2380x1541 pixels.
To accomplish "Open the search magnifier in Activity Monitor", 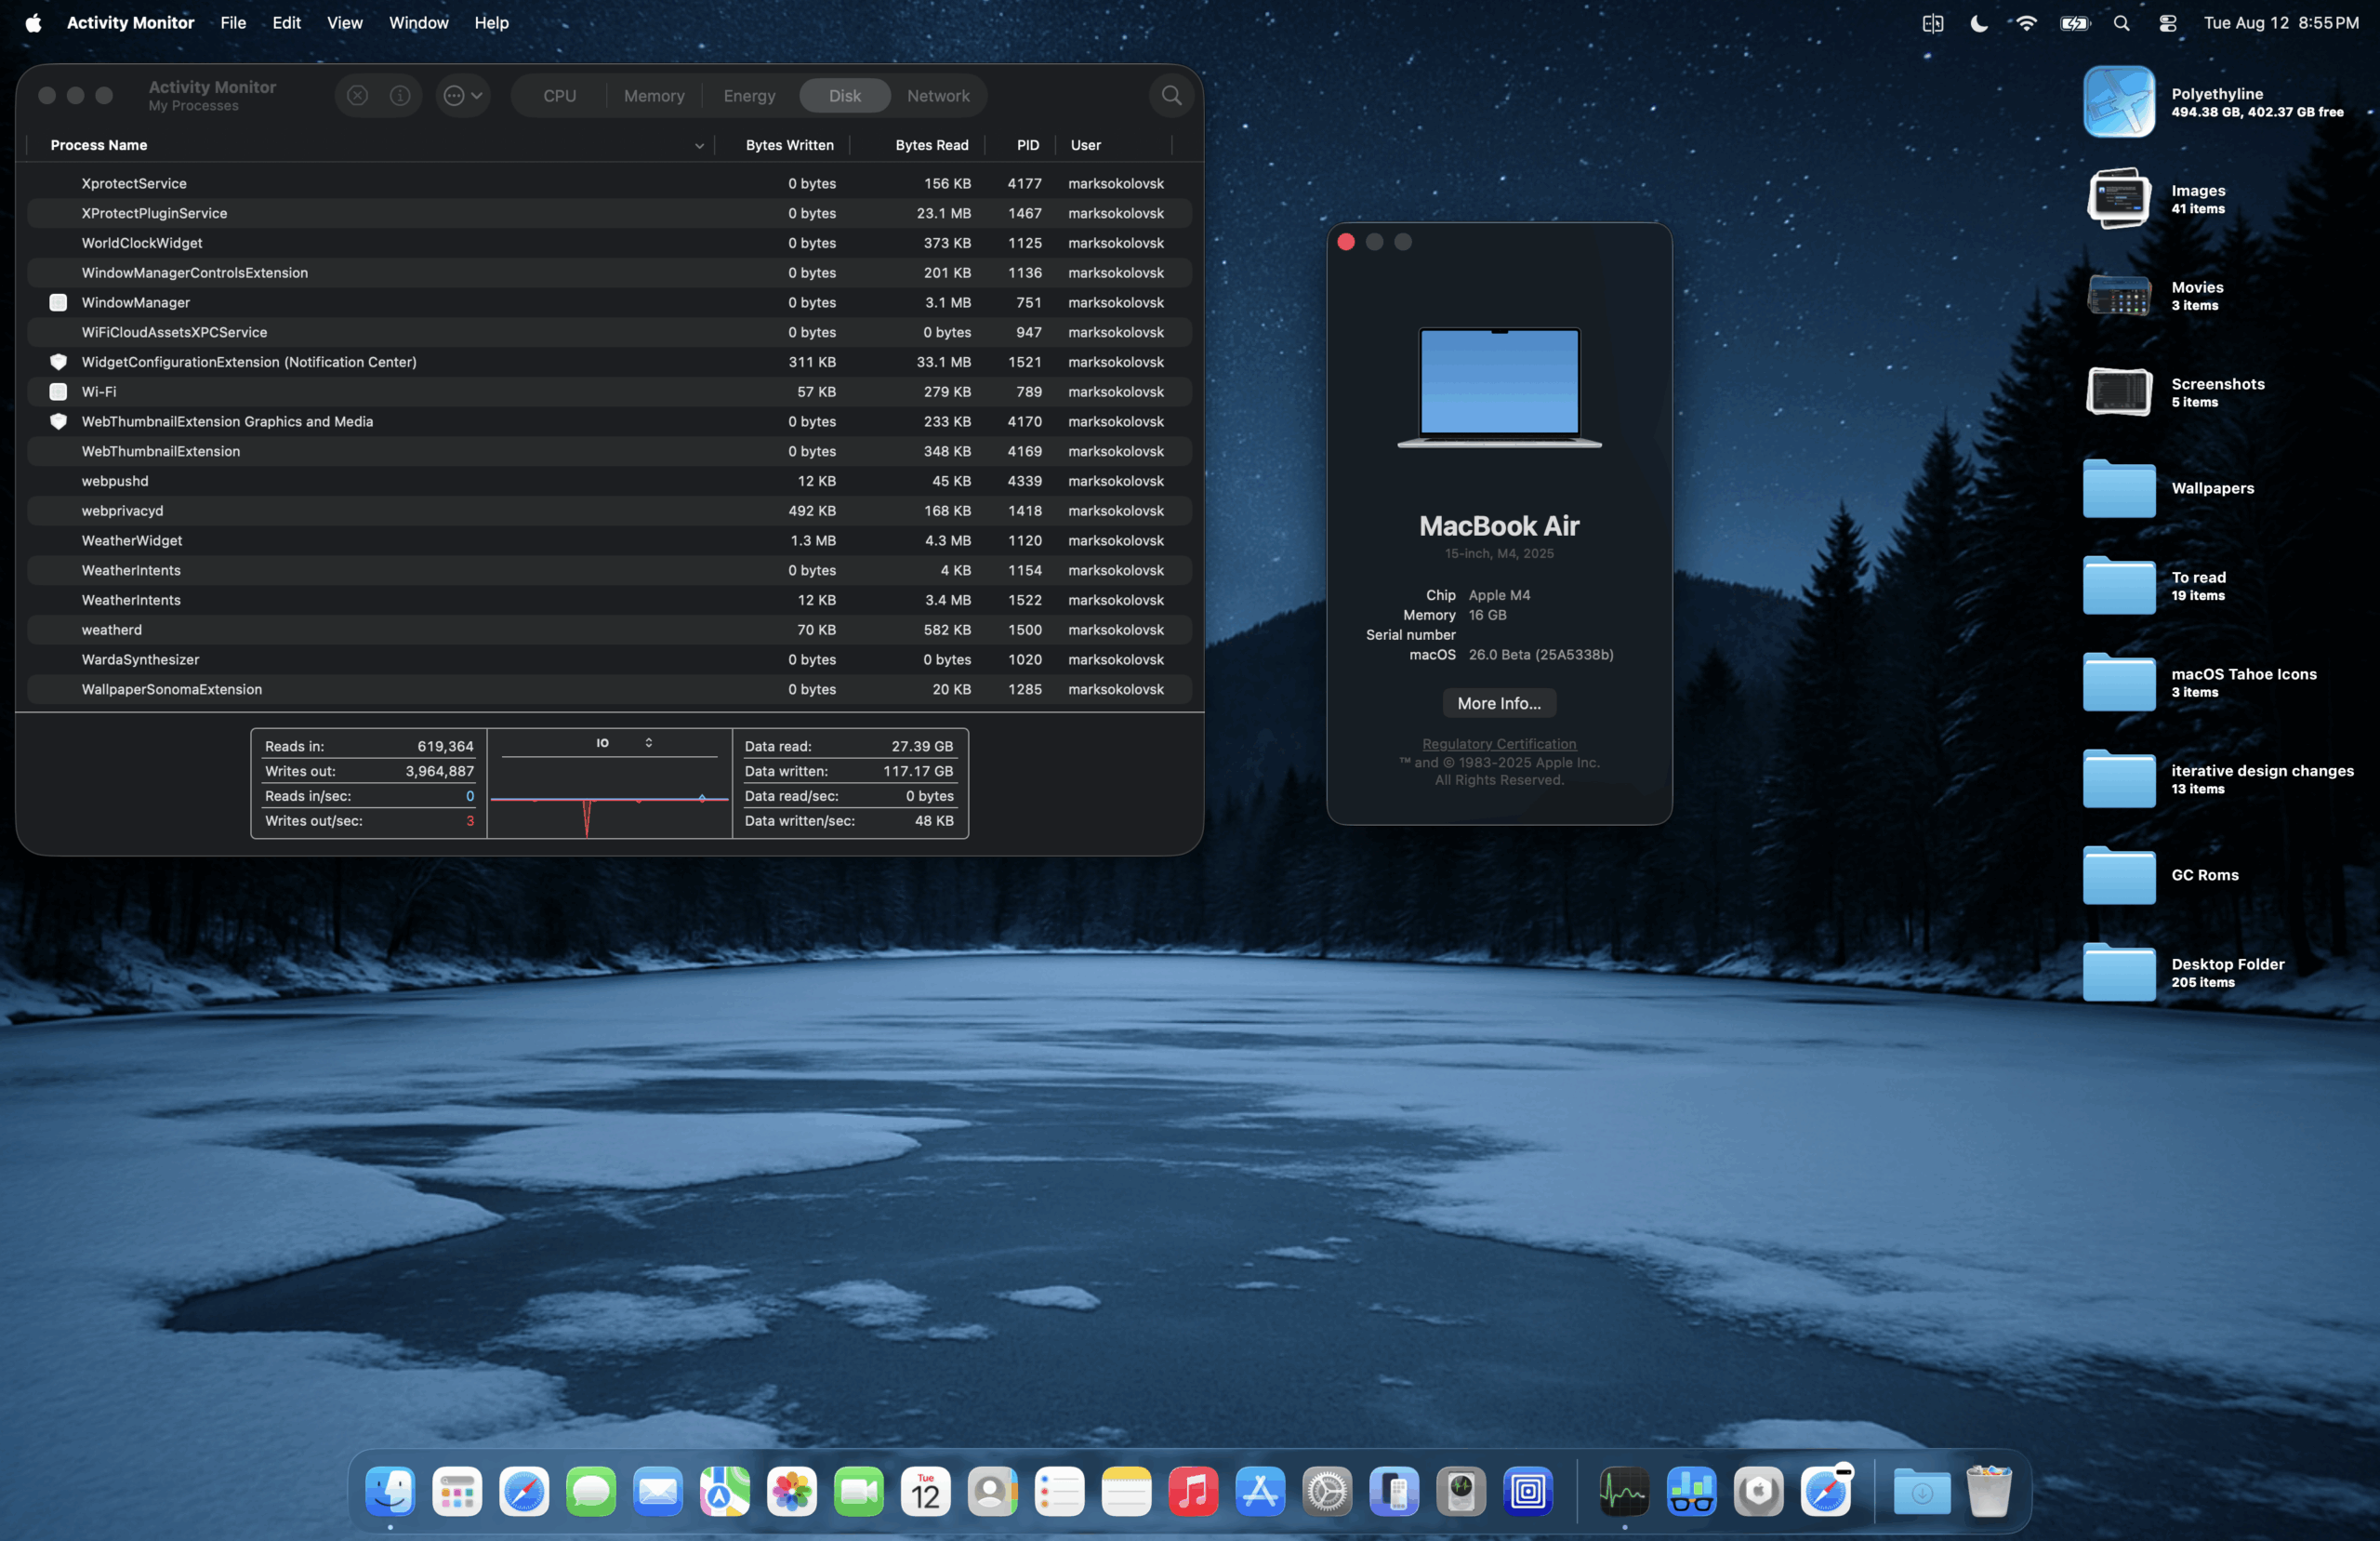I will [1171, 96].
